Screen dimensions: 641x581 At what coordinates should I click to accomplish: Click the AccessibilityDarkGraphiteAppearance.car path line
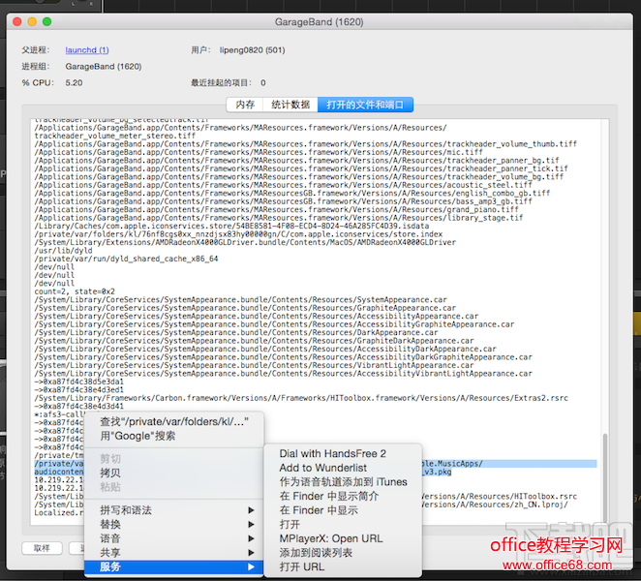pyautogui.click(x=284, y=357)
